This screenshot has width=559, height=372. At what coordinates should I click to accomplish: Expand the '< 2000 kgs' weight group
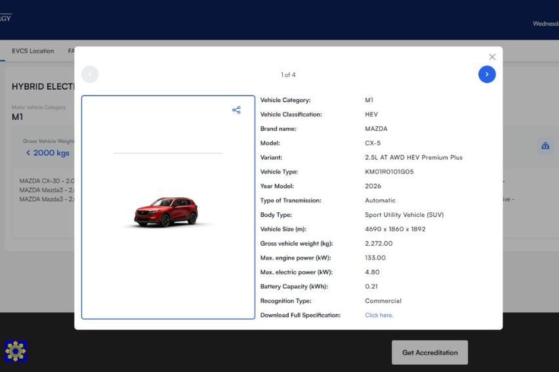[48, 153]
